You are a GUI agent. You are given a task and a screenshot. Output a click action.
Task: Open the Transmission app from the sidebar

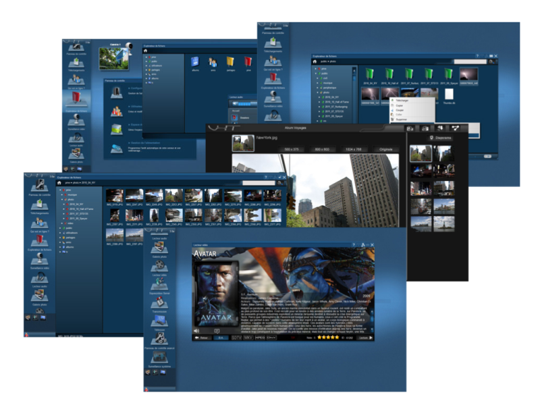coord(159,302)
